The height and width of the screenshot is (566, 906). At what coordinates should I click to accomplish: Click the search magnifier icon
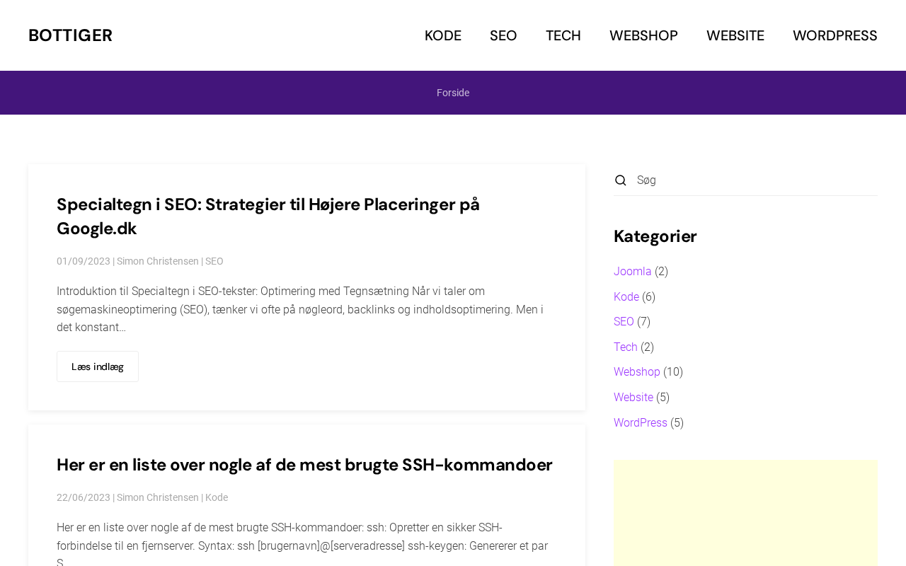pos(621,180)
